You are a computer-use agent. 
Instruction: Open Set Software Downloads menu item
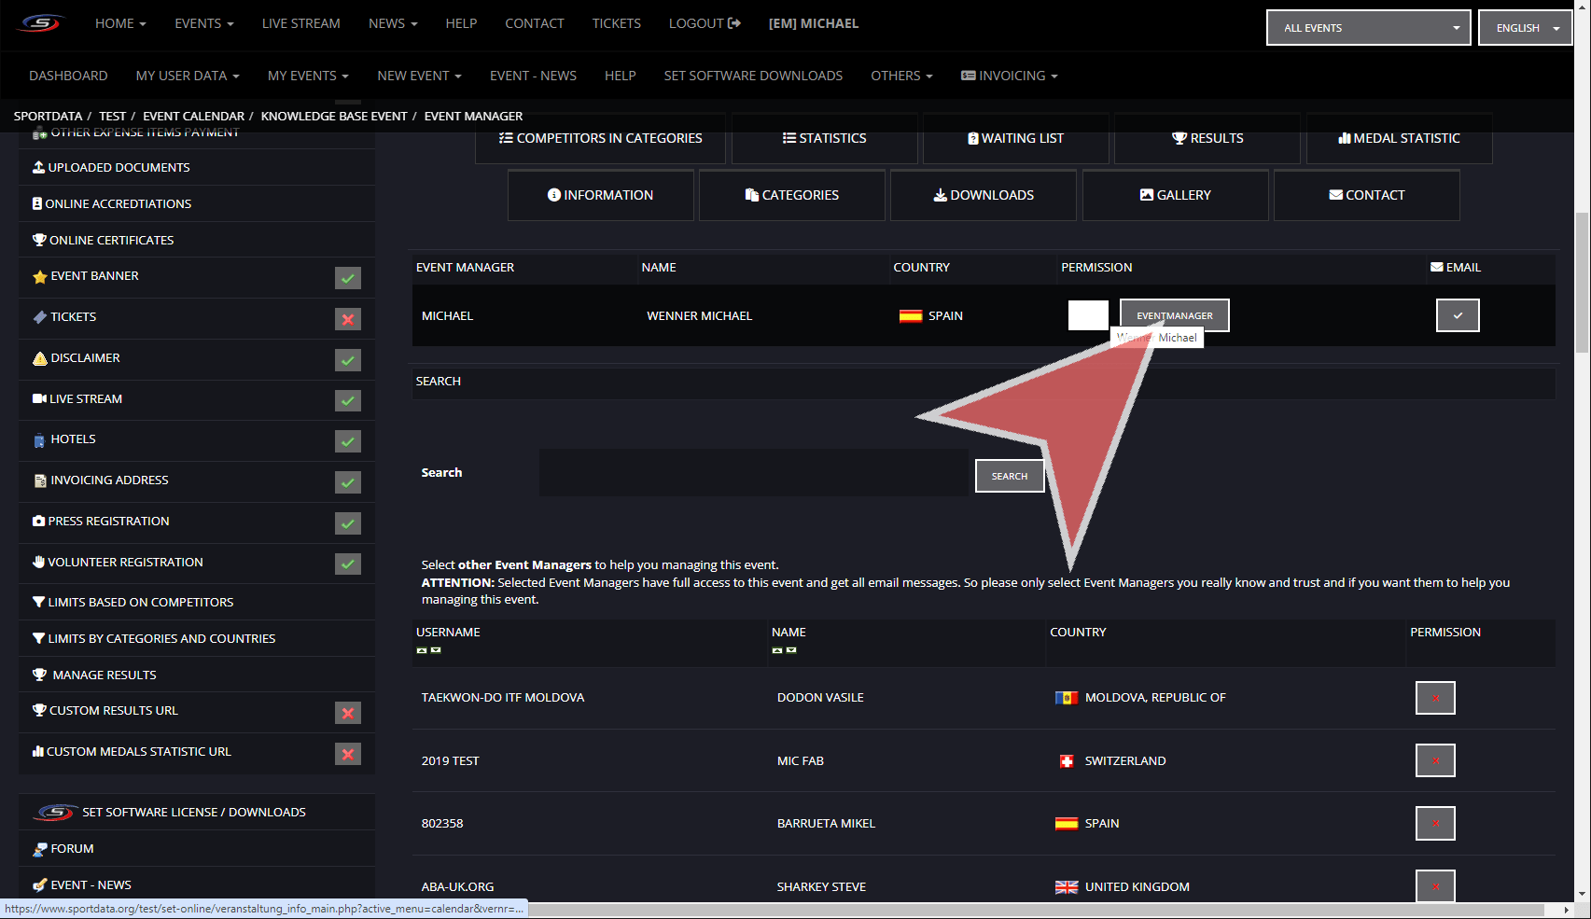click(x=753, y=76)
